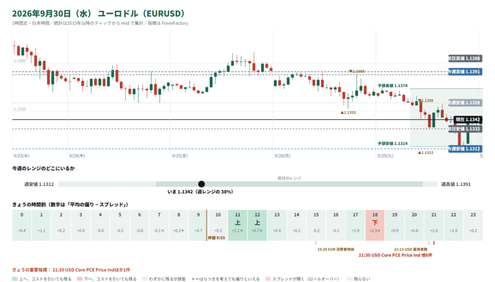Screen dimensions: 495x282
Task: Click the 15:29 EUR 消費者物価 event label
Action: (335, 250)
